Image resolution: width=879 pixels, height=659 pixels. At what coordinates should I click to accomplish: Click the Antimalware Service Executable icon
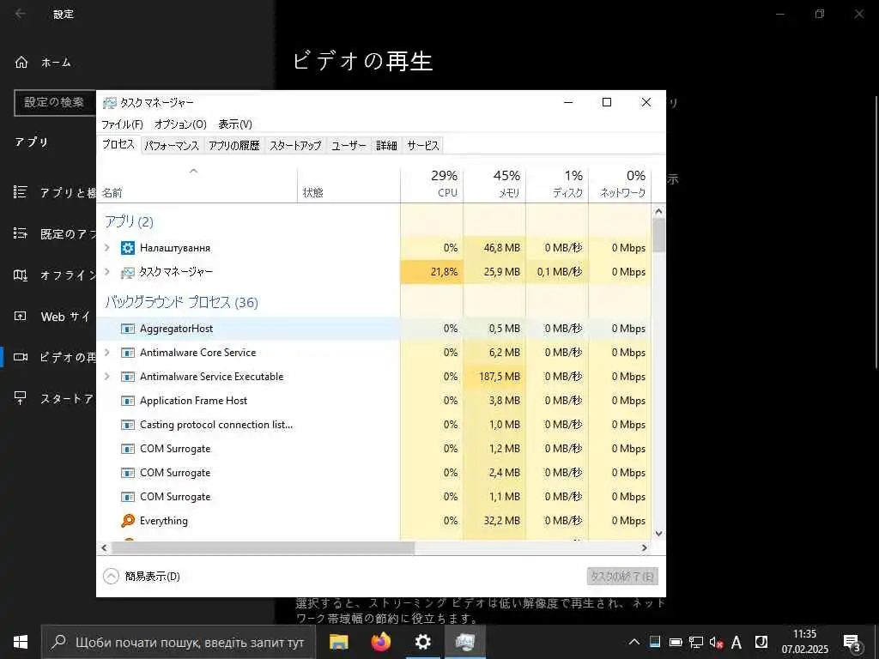tap(128, 378)
